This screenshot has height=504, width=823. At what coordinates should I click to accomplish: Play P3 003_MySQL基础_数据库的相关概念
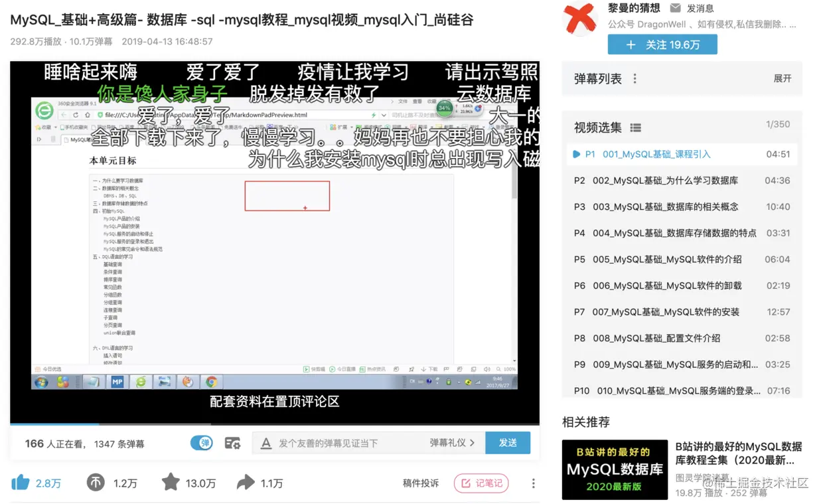(681, 207)
